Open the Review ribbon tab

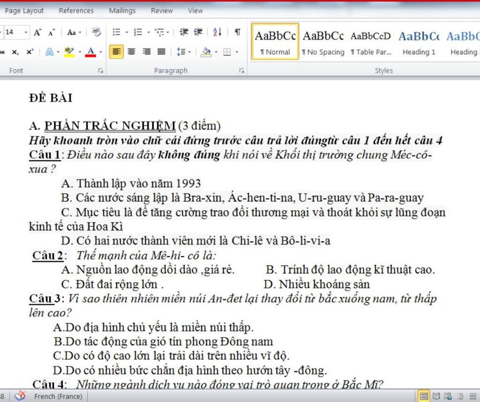point(162,11)
